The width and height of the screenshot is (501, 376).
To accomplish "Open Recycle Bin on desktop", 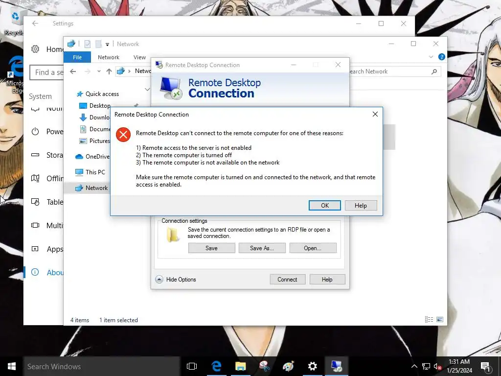I will tap(14, 23).
